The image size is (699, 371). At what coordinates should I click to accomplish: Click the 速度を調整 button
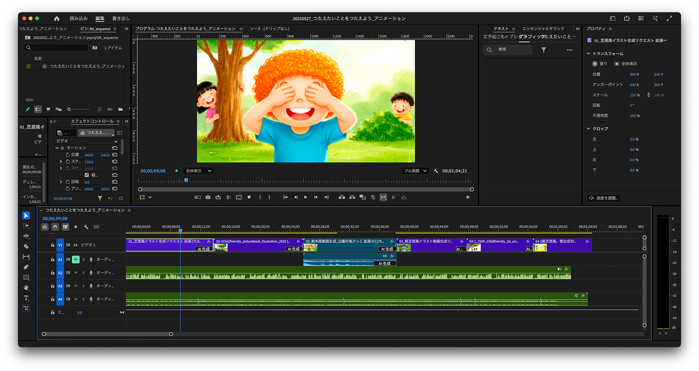(604, 198)
